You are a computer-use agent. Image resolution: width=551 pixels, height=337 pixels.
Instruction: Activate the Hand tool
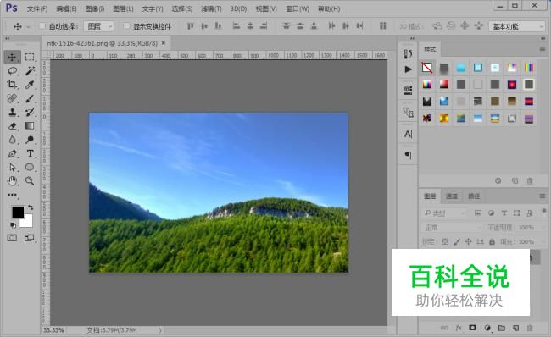pyautogui.click(x=13, y=181)
